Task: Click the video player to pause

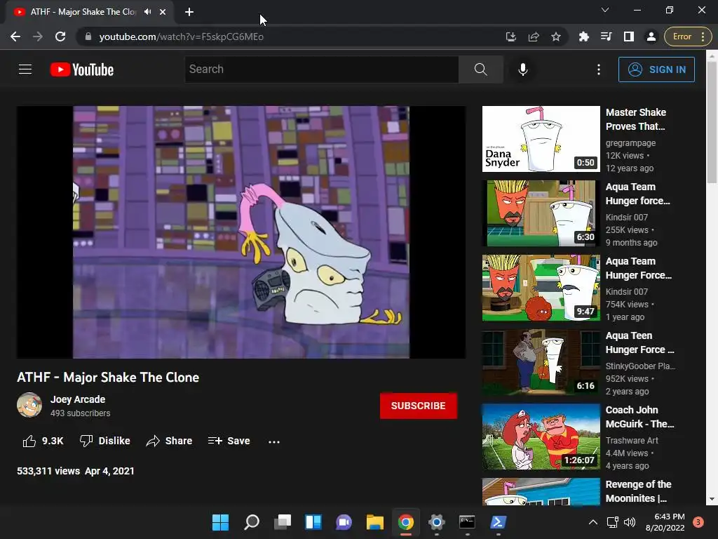Action: coord(241,232)
